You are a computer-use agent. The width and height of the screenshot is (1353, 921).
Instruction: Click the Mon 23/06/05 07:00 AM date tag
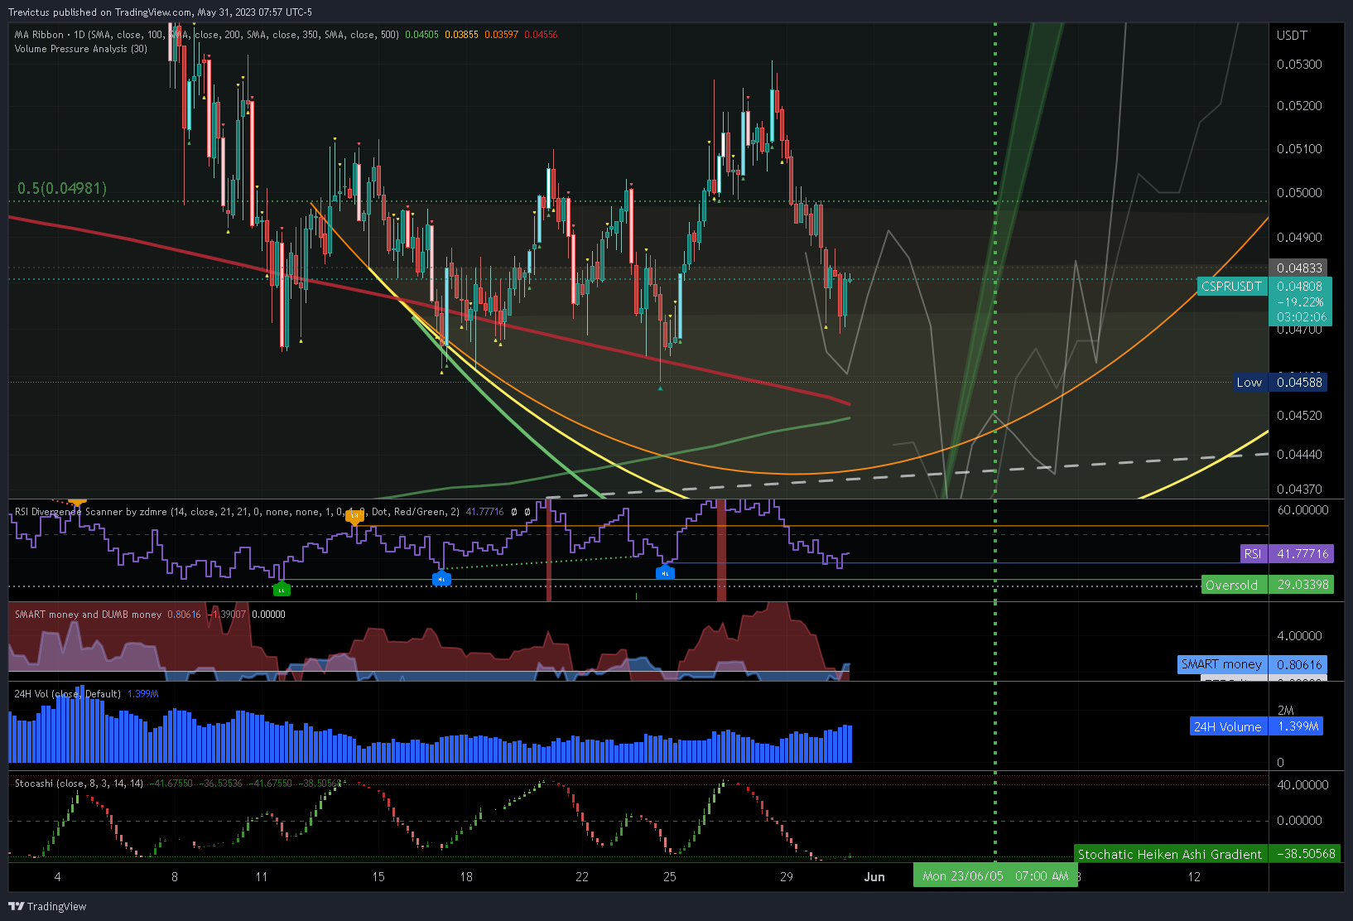tap(995, 875)
